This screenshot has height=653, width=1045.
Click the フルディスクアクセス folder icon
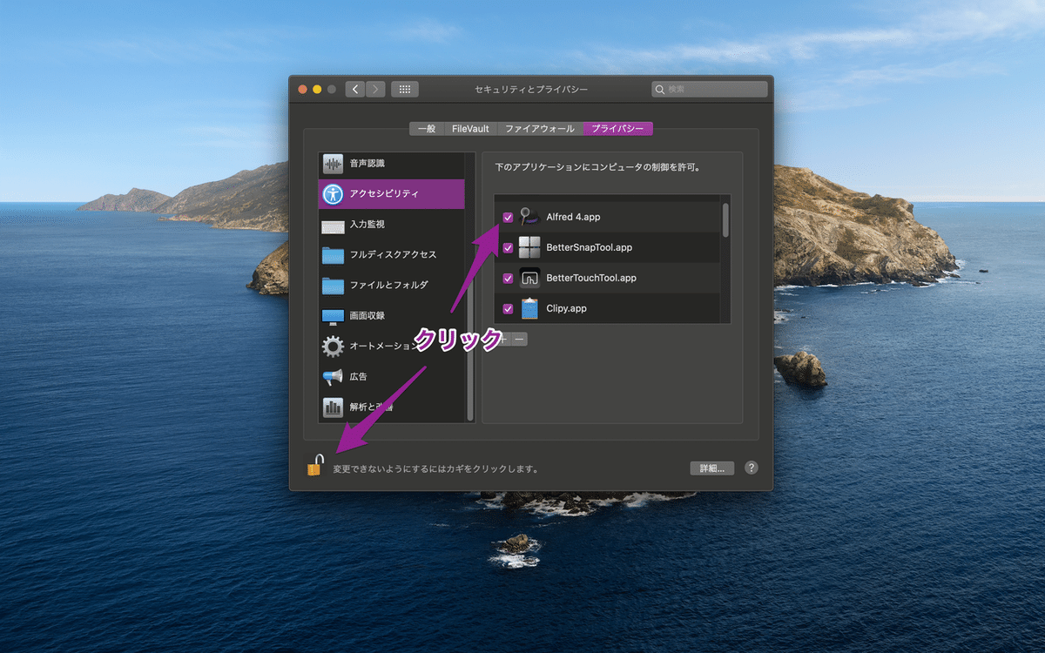click(333, 255)
